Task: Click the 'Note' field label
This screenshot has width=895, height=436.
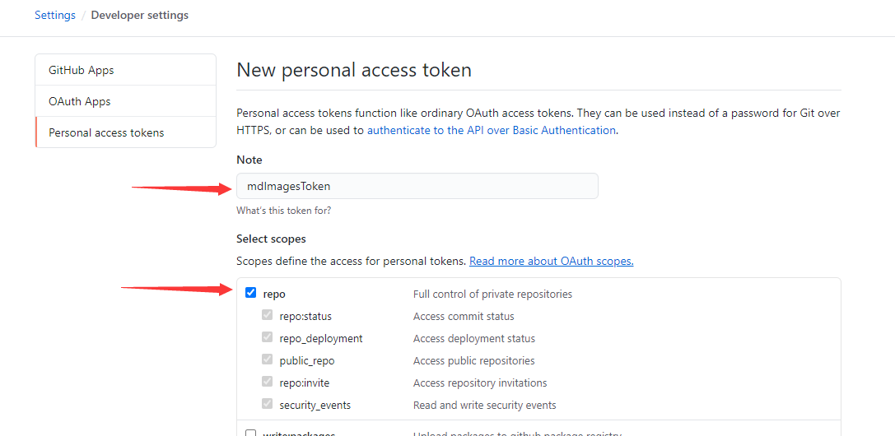Action: 249,160
